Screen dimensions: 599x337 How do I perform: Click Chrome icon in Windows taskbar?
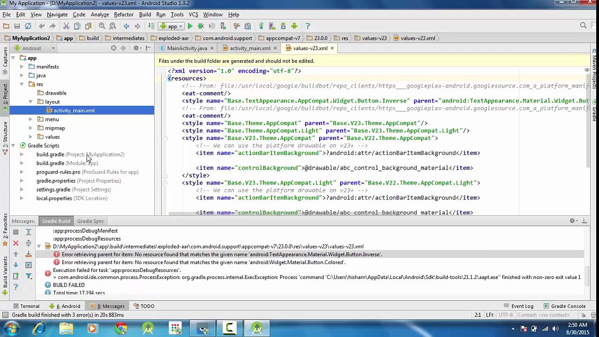tap(121, 329)
